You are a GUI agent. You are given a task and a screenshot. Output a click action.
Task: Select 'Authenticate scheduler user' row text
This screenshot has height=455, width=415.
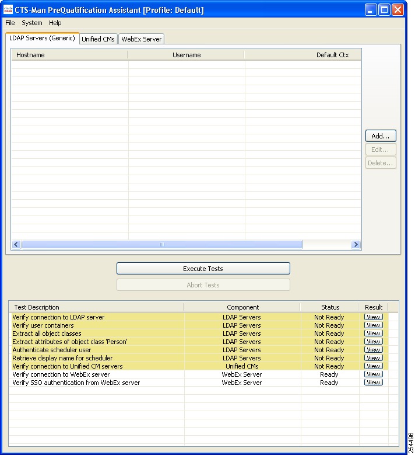(x=51, y=350)
